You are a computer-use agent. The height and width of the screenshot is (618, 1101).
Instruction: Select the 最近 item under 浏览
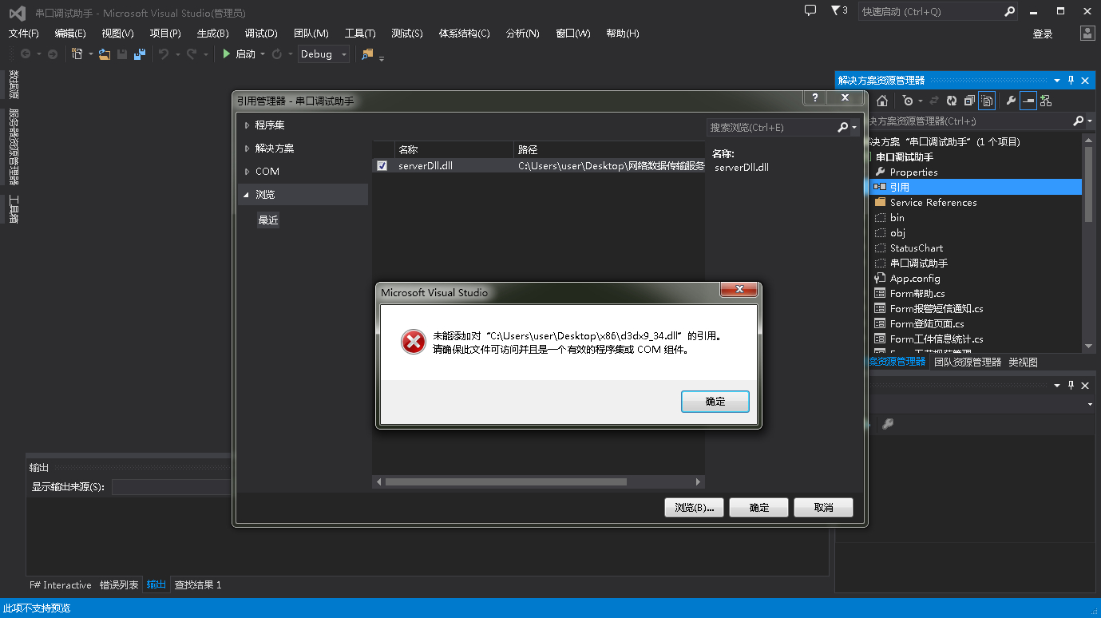tap(268, 220)
